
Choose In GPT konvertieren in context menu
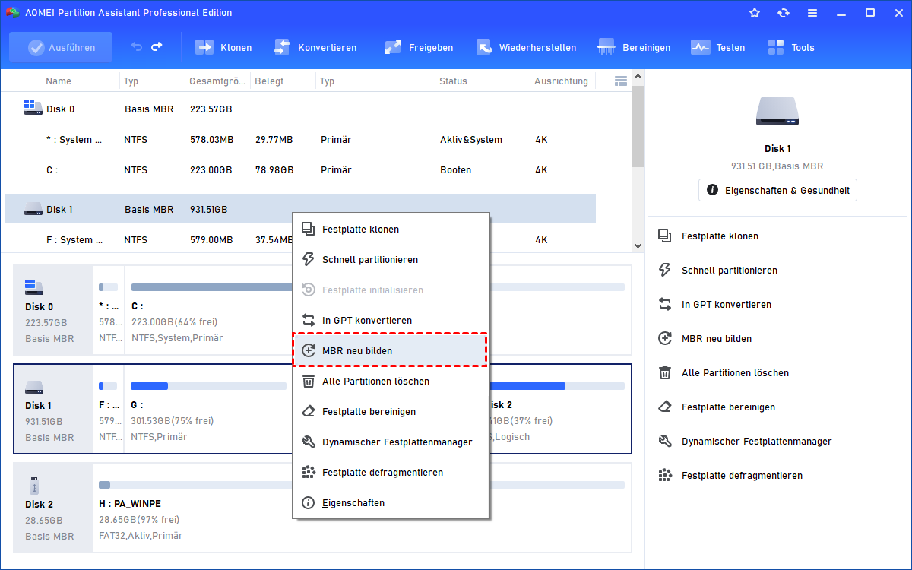pos(391,321)
